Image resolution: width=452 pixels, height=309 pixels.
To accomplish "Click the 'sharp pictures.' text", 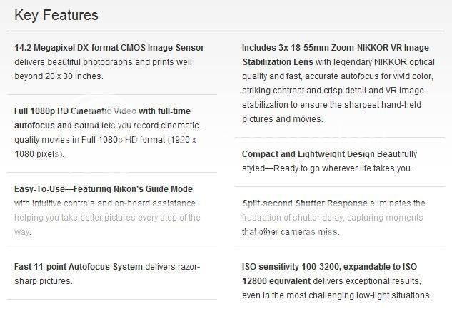I will point(44,281).
